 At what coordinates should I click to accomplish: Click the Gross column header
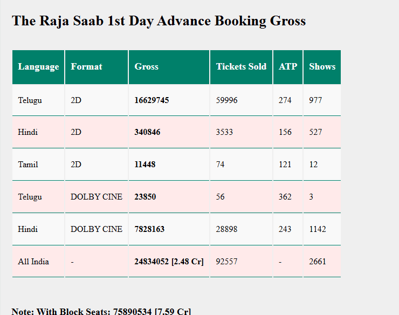147,67
